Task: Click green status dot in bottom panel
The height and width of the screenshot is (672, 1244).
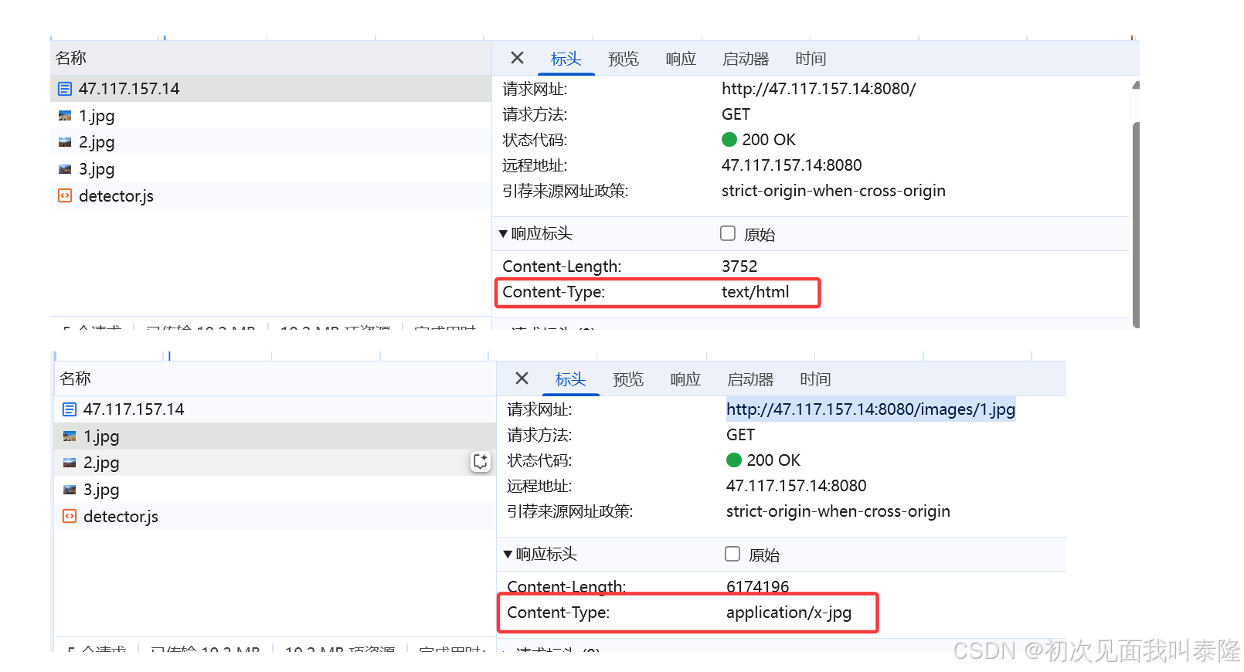Action: pyautogui.click(x=734, y=460)
